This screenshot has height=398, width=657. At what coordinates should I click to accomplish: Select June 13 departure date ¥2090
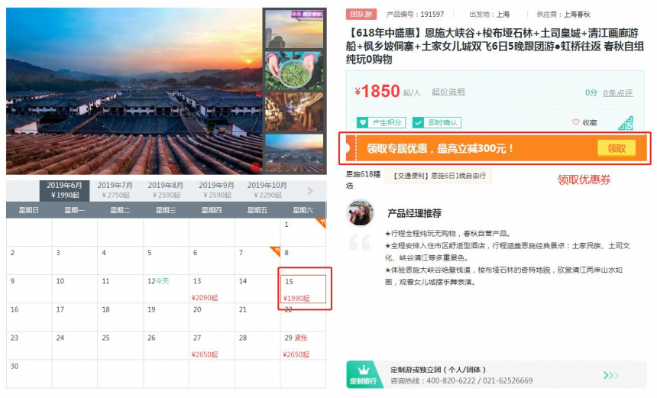click(212, 289)
